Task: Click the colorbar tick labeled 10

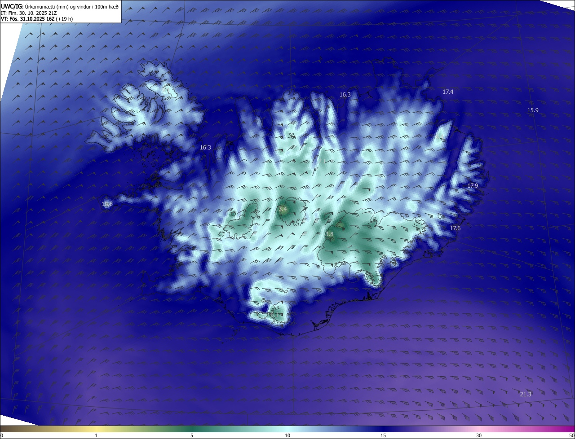Action: (287, 435)
